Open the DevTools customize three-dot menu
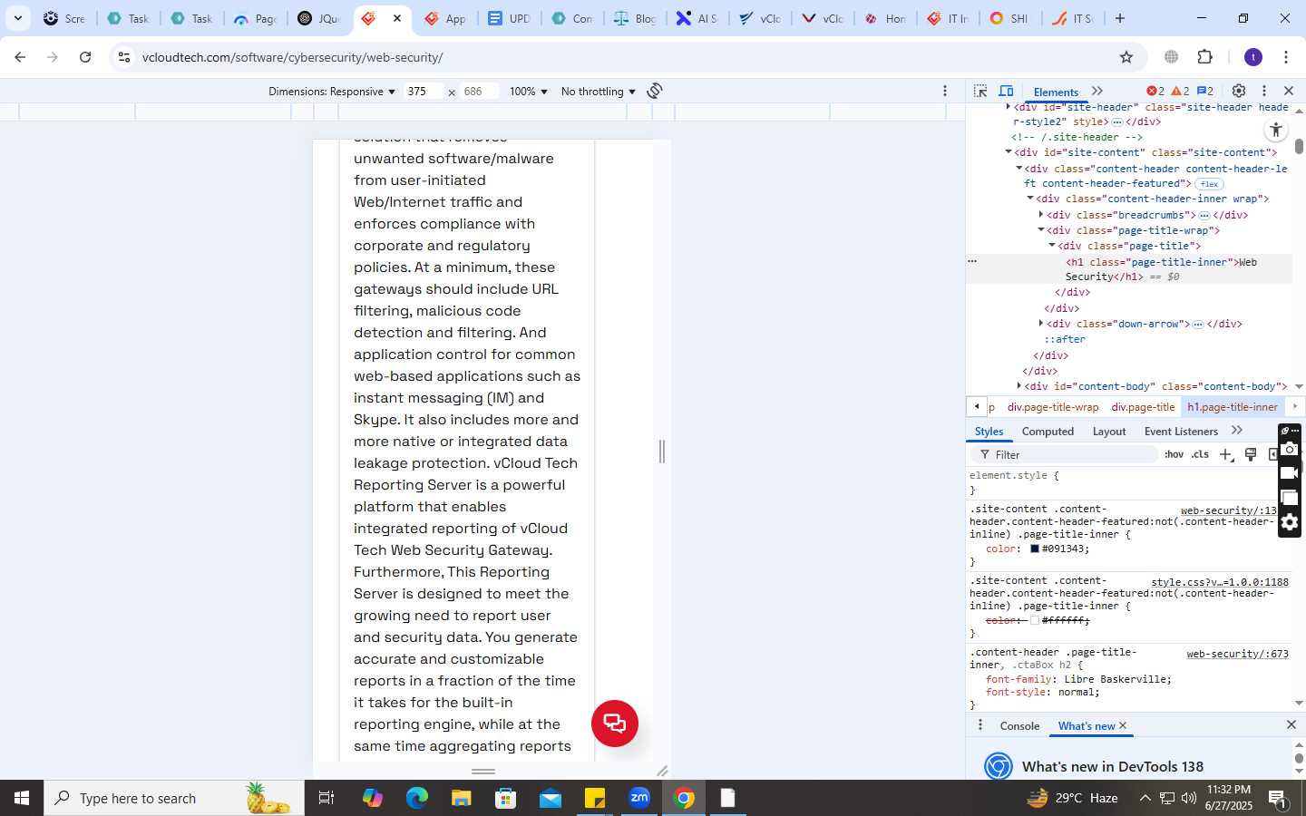This screenshot has height=816, width=1306. click(x=1264, y=91)
